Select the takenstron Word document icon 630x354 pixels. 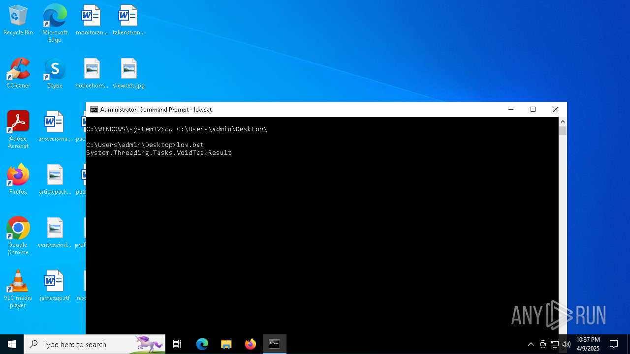128,20
